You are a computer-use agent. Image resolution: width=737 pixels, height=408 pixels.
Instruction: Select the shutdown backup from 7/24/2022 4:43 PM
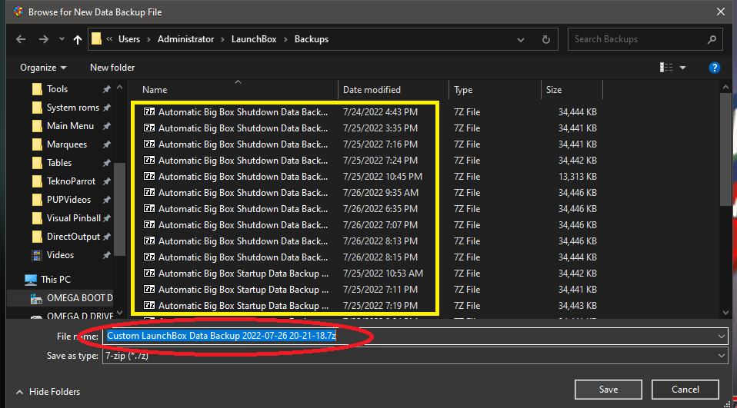click(243, 112)
